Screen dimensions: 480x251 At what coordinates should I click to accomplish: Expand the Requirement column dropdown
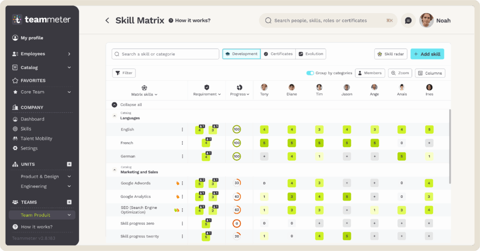(207, 94)
